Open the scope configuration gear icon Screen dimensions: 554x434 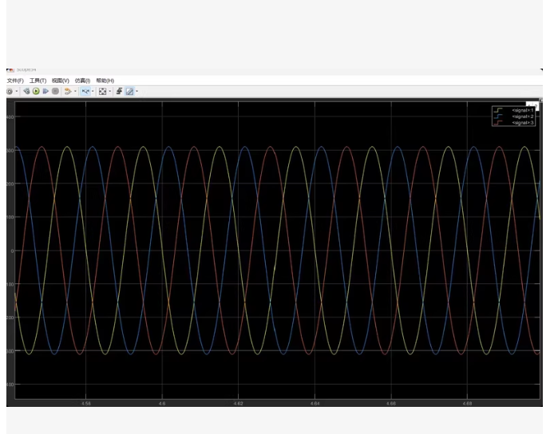10,92
